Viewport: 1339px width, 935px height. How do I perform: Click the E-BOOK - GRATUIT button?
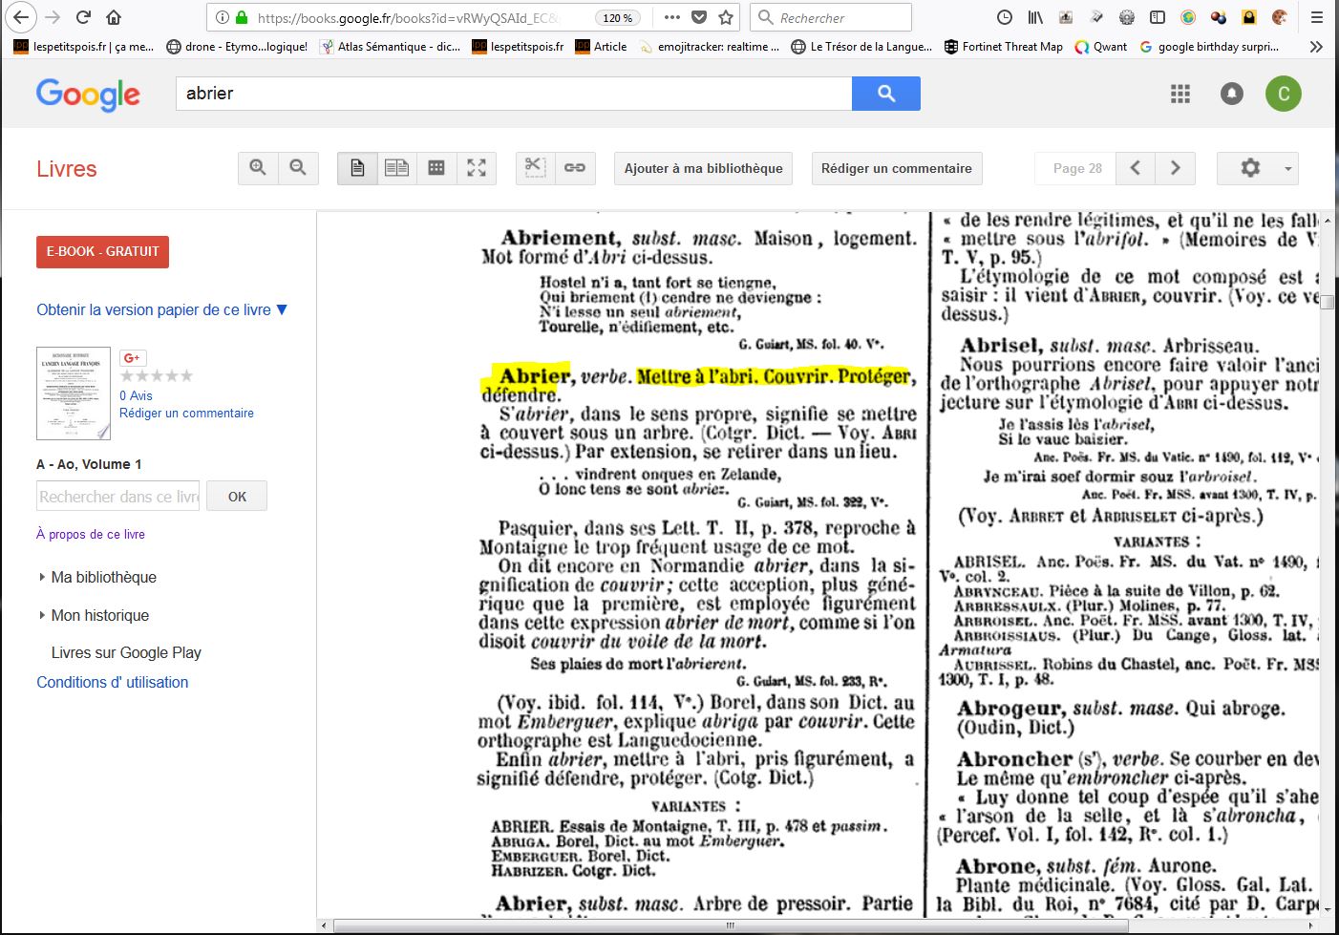pyautogui.click(x=102, y=251)
